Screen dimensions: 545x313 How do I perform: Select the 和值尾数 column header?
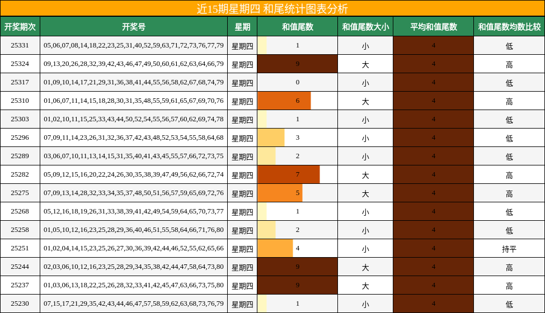tap(298, 26)
